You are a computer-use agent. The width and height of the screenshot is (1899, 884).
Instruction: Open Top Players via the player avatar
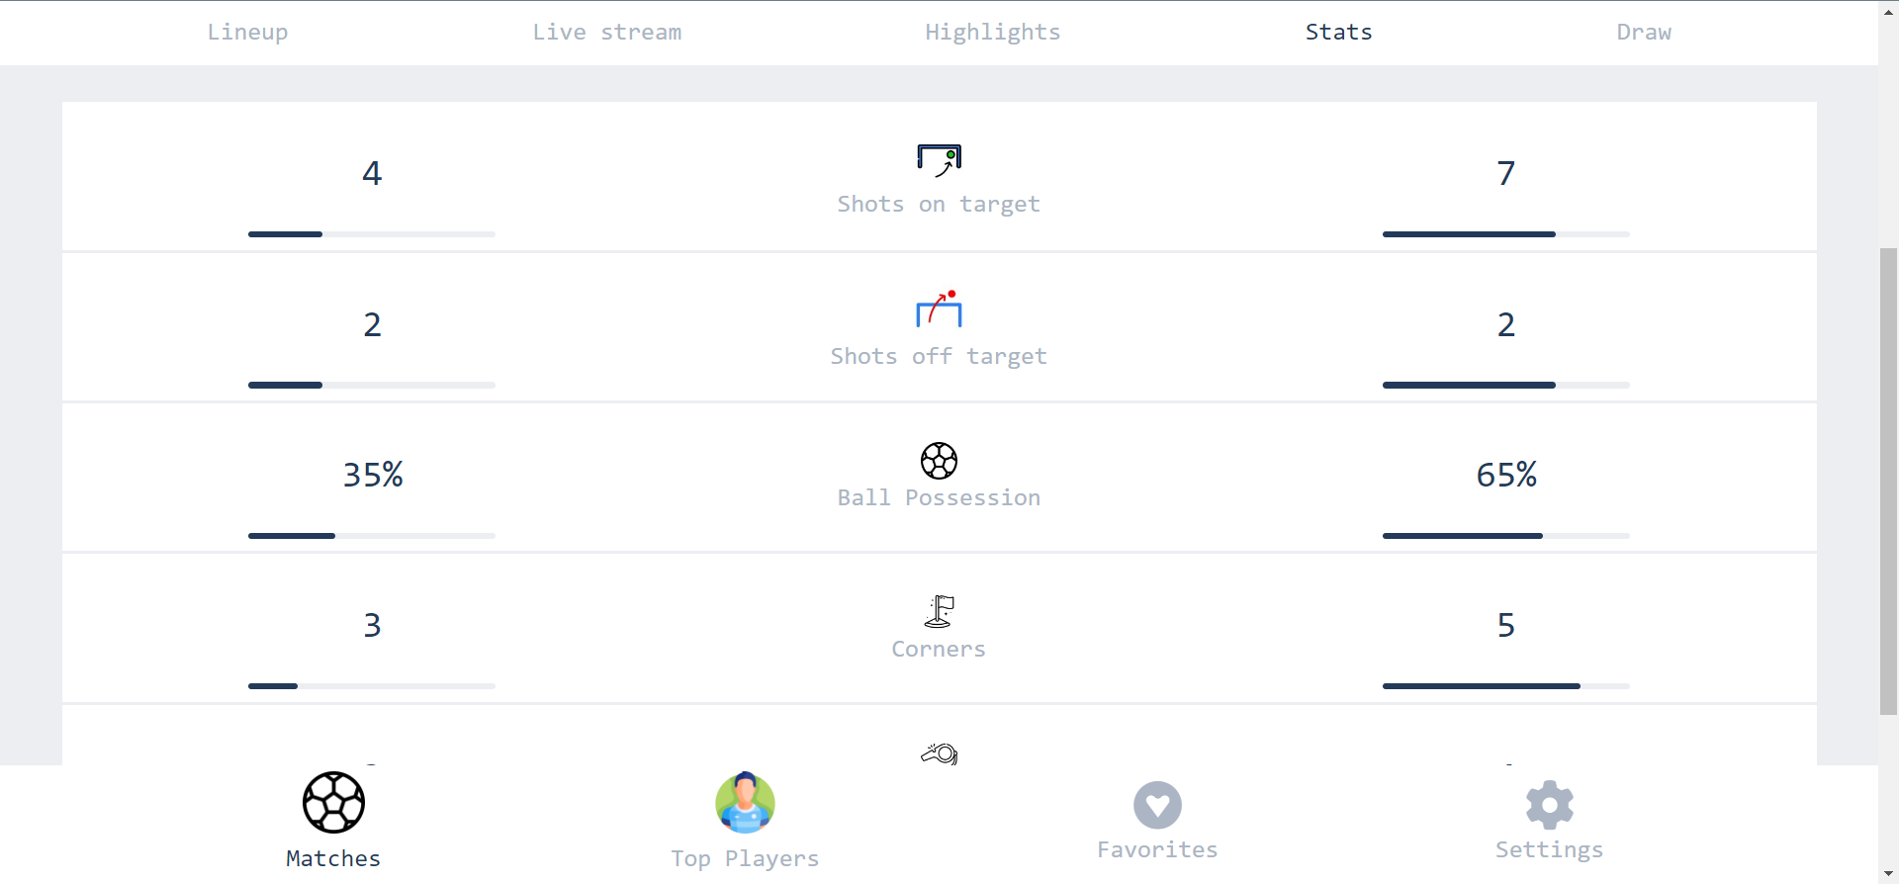click(x=745, y=802)
